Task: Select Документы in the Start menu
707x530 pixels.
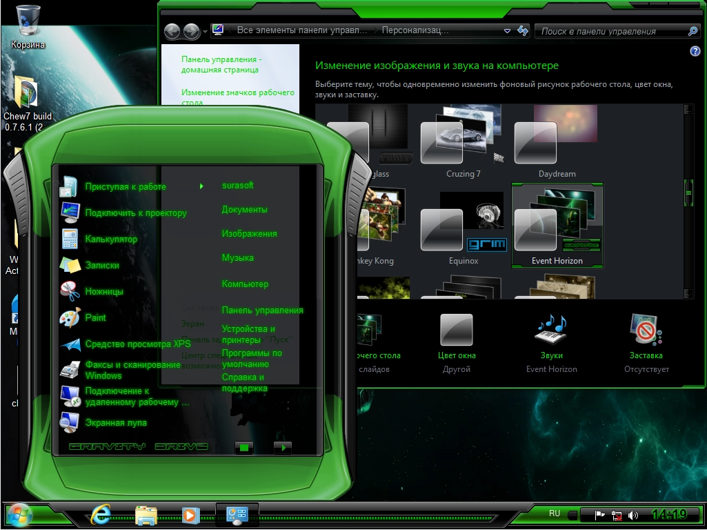Action: coord(244,210)
